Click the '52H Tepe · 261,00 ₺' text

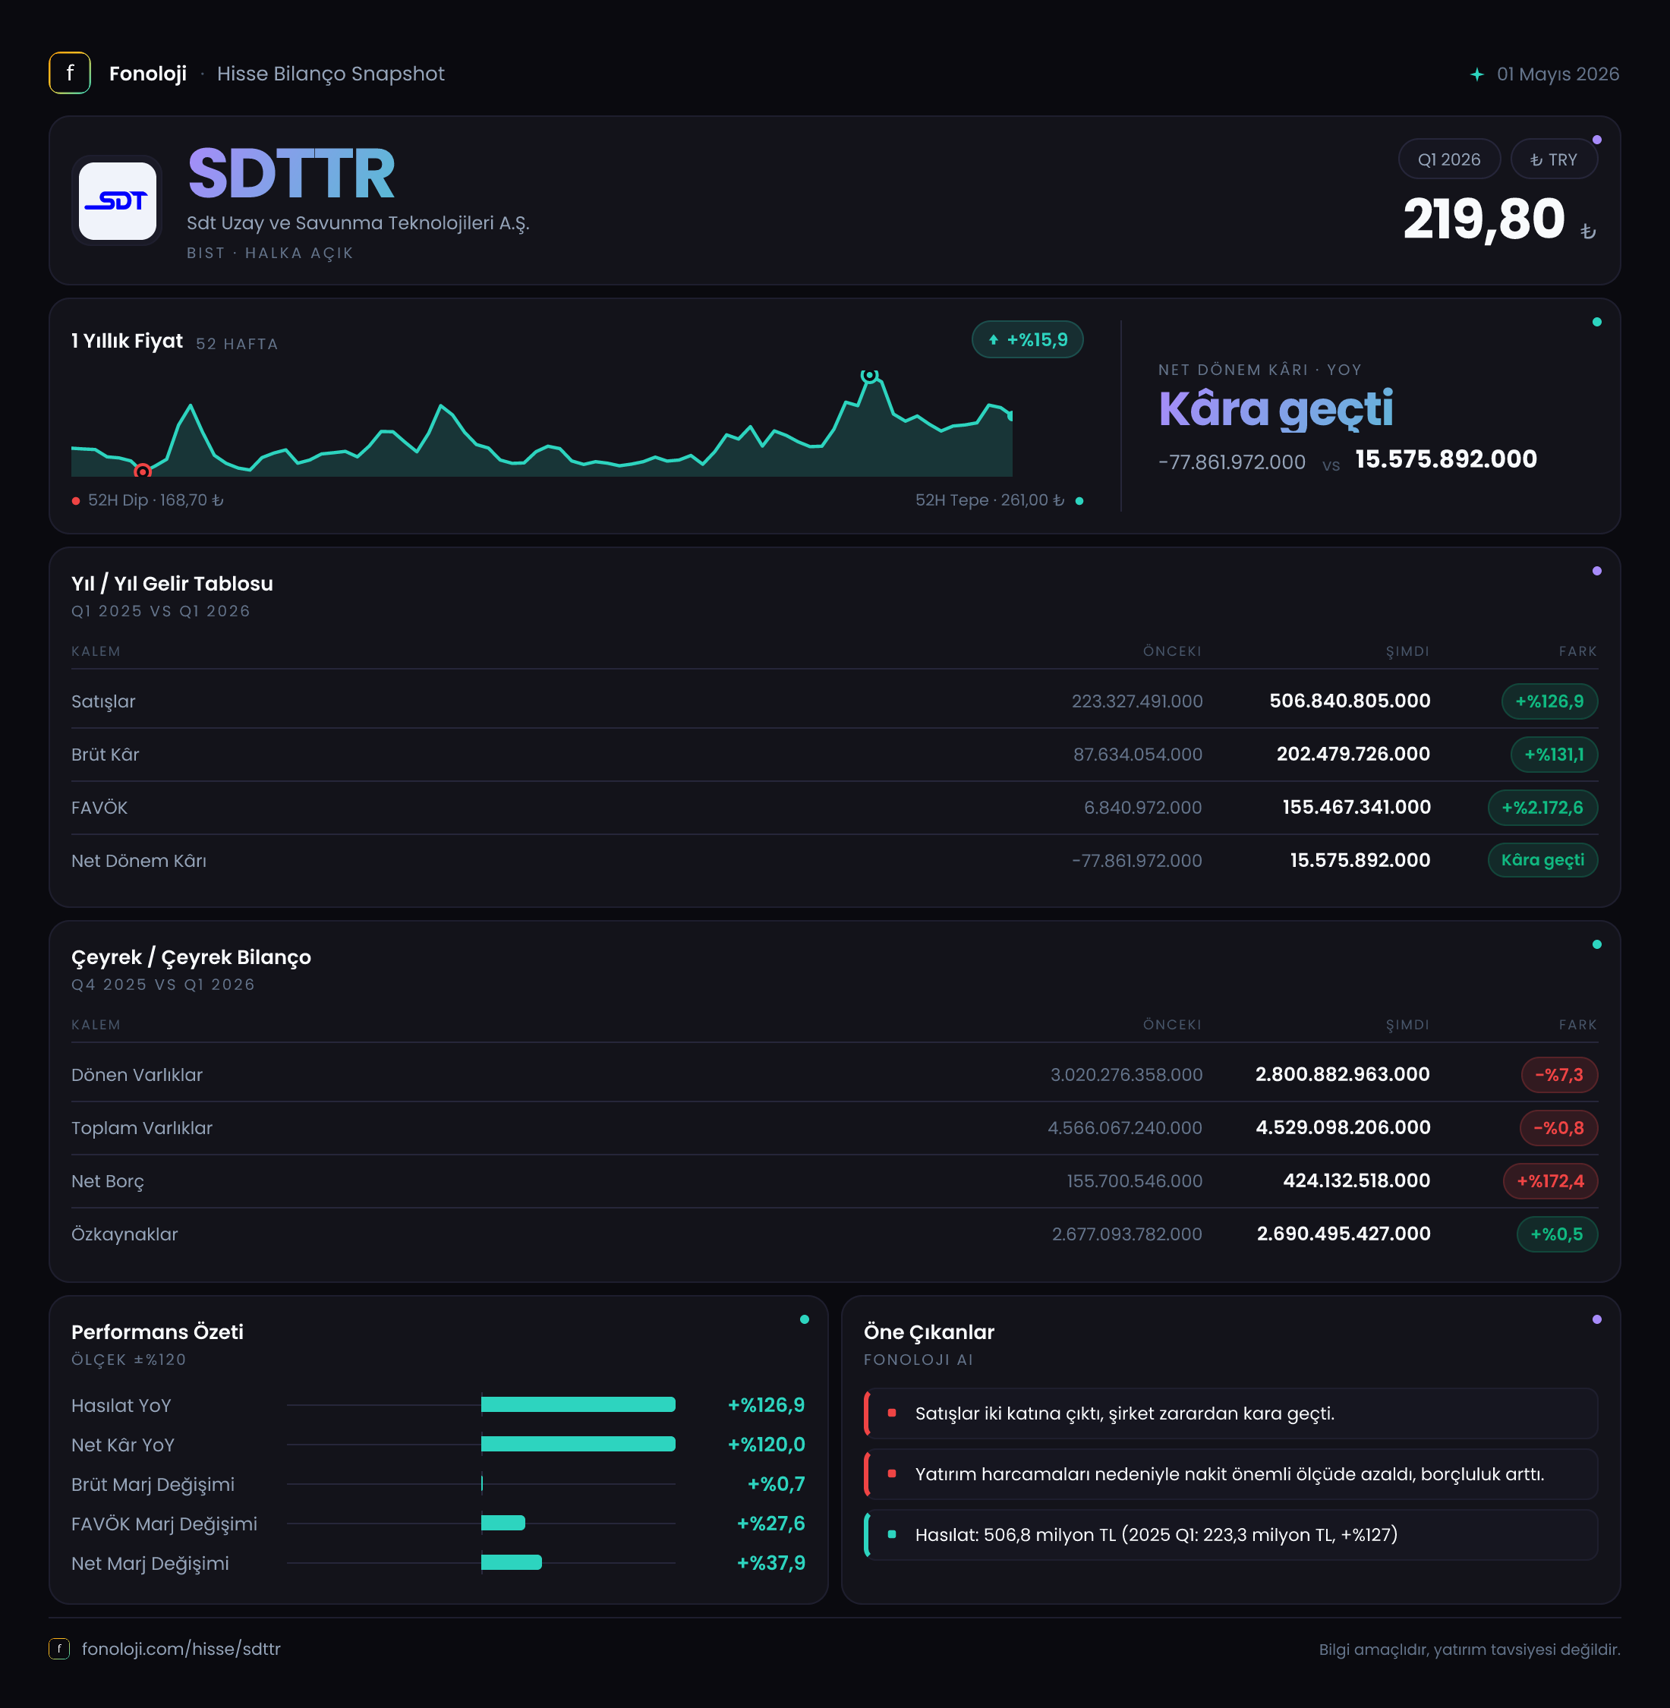(989, 500)
